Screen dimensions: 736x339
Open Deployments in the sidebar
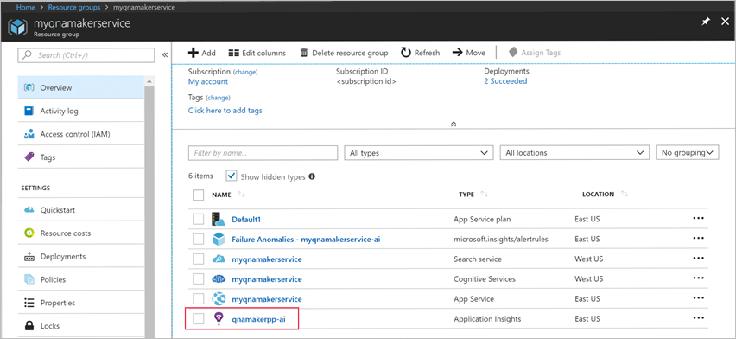tap(80, 256)
